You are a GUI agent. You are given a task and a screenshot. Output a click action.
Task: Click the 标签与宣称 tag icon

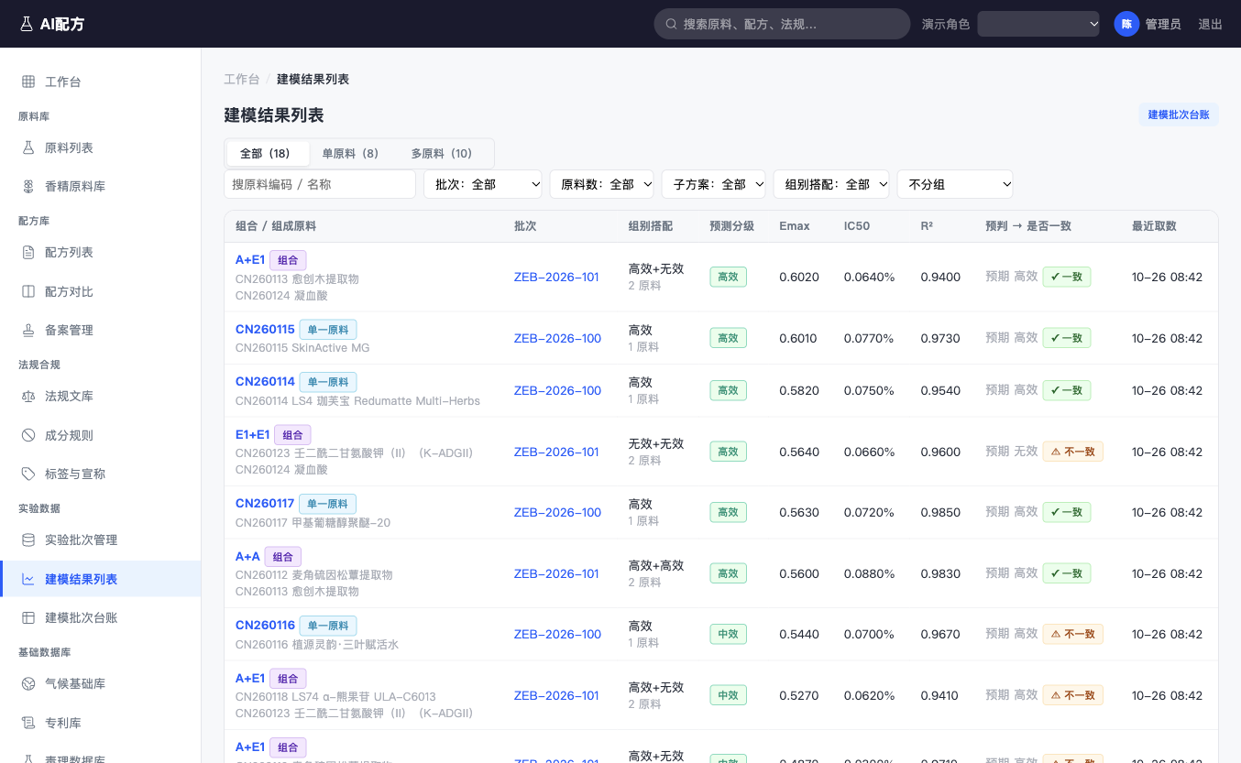tap(28, 474)
